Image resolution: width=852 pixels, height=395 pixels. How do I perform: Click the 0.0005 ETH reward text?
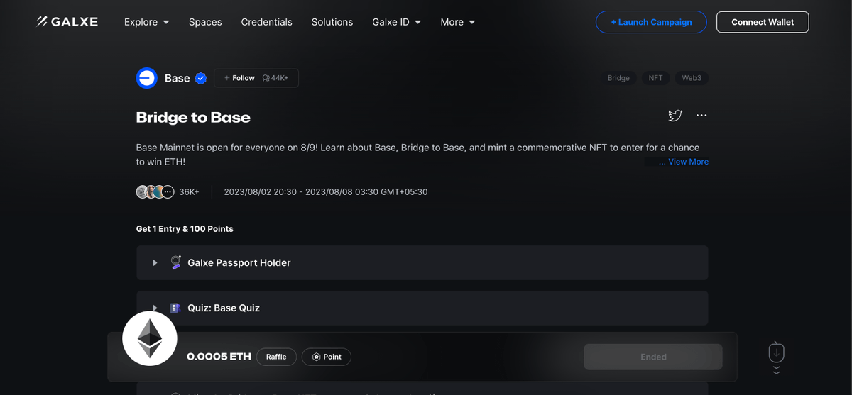219,357
